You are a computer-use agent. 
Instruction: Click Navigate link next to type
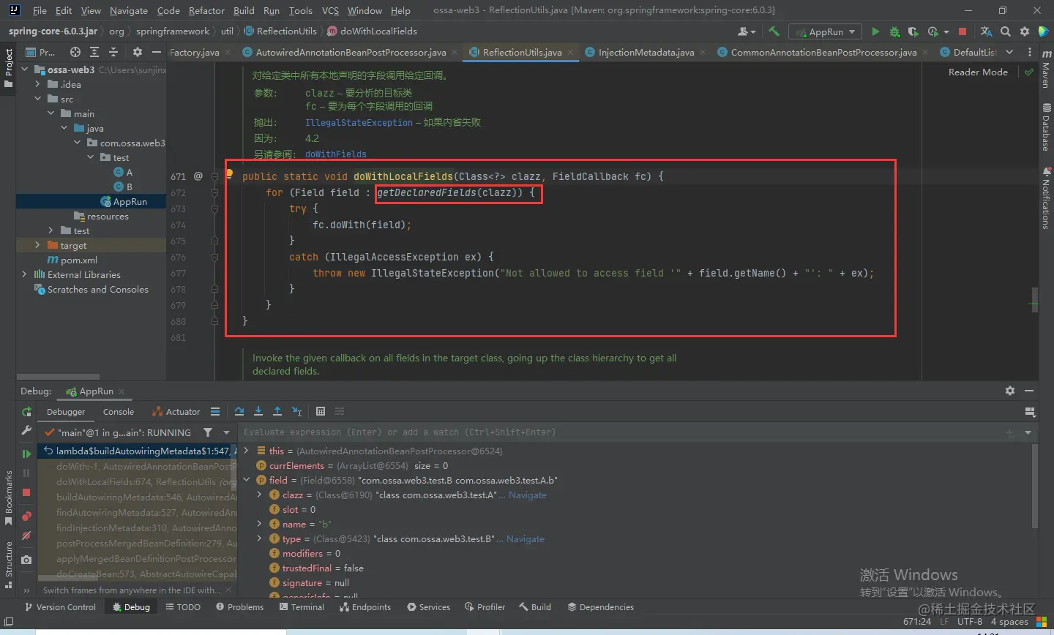click(x=525, y=538)
